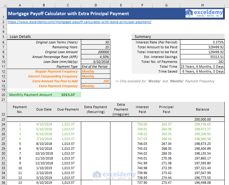Image resolution: width=229 pixels, height=185 pixels.
Task: Click the Extra Payment (Irregular) column header
Action: pyautogui.click(x=121, y=109)
